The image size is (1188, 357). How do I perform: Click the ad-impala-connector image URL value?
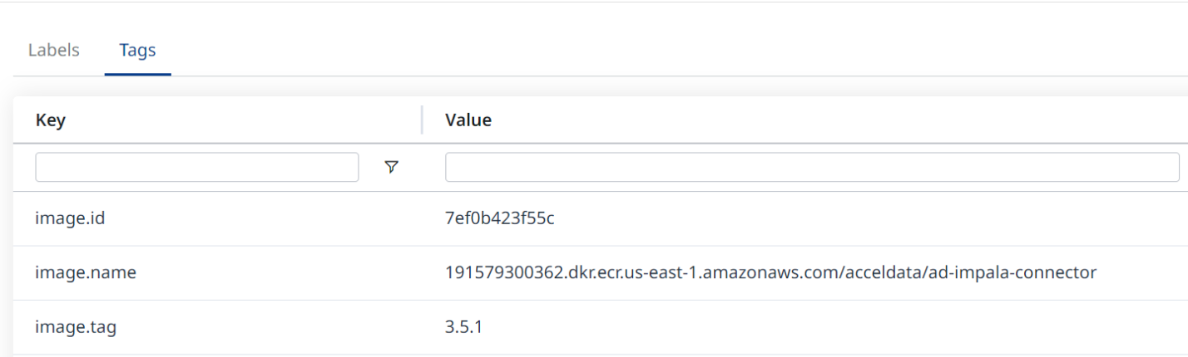771,272
